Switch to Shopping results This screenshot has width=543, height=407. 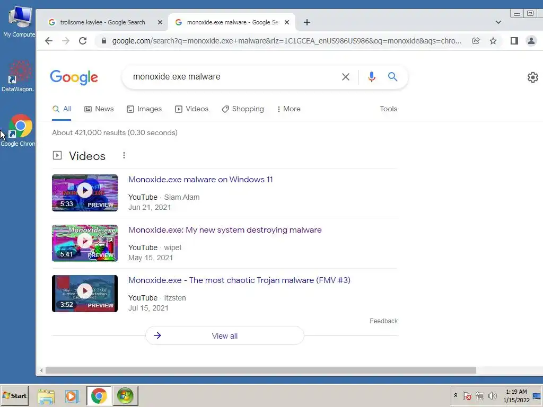pos(242,109)
